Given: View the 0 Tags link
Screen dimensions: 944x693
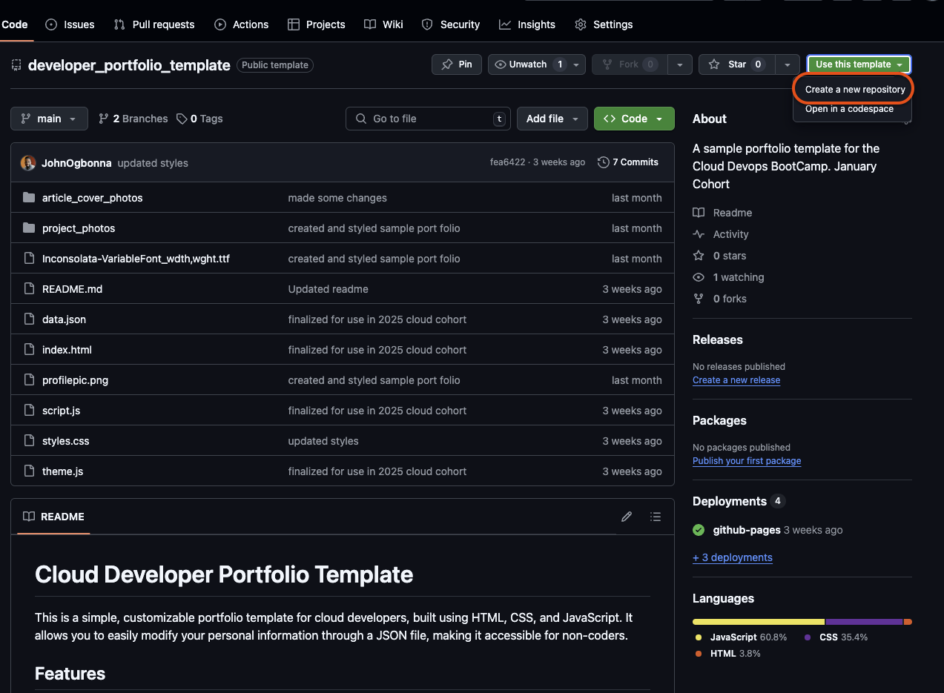Looking at the screenshot, I should (199, 119).
